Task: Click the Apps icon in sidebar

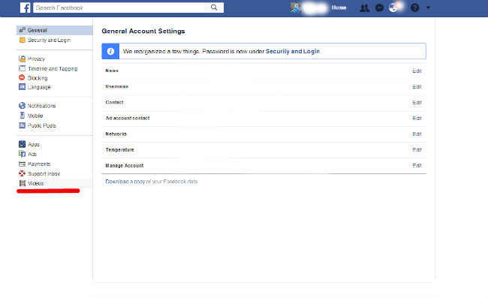Action: coord(22,144)
